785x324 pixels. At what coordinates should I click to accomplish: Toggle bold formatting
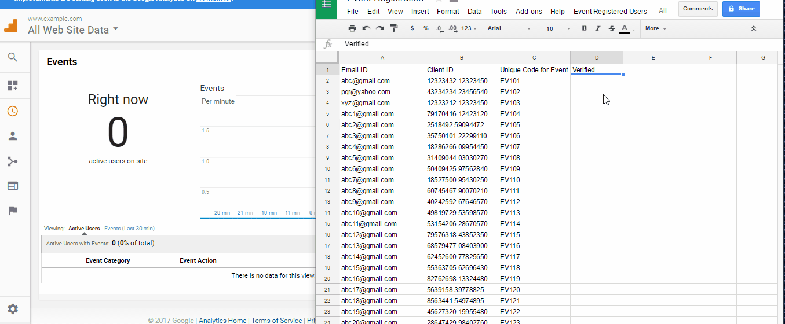pos(584,28)
